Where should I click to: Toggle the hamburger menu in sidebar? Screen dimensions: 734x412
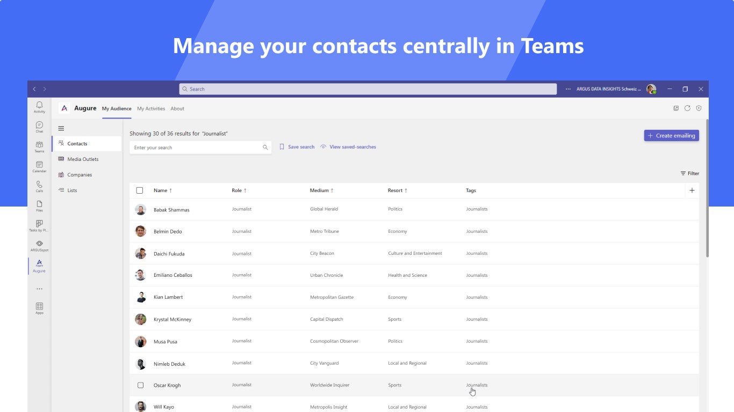(x=61, y=128)
